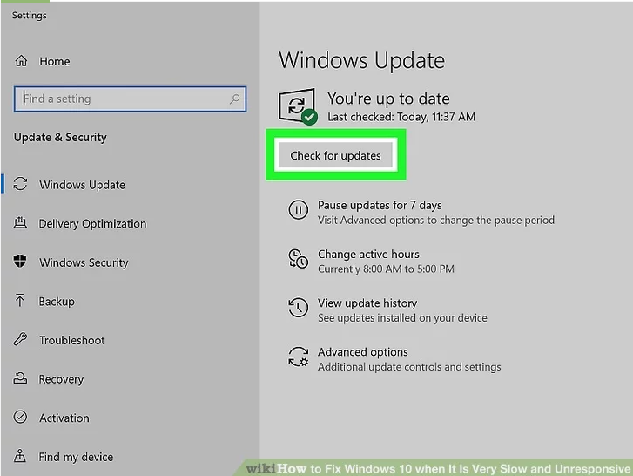
Task: Click the search magnifier icon
Action: pos(234,99)
